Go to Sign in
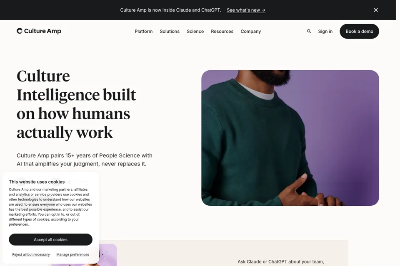This screenshot has height=266, width=400. pyautogui.click(x=325, y=31)
